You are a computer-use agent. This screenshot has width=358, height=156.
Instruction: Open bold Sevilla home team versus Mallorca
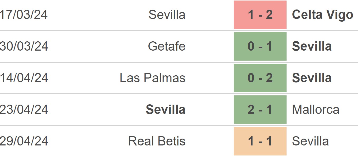pyautogui.click(x=166, y=110)
